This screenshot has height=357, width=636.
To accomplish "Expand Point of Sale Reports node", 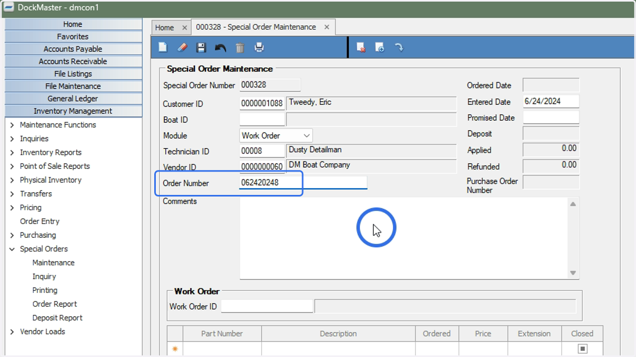I will click(12, 166).
